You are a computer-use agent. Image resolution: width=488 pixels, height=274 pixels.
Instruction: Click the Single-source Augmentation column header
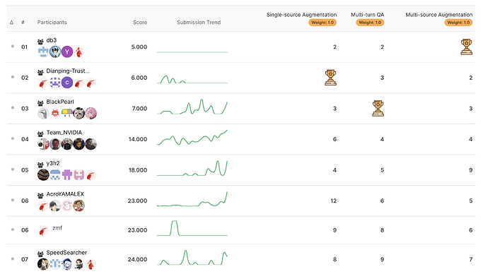point(301,15)
